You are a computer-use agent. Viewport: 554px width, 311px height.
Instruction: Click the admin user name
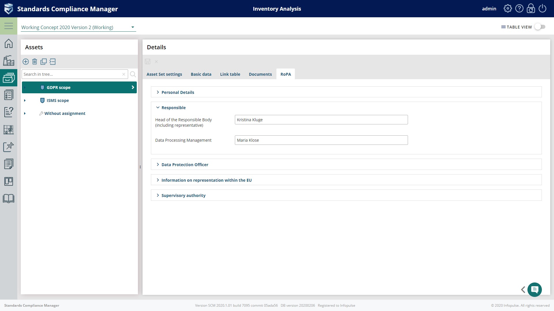click(x=489, y=9)
